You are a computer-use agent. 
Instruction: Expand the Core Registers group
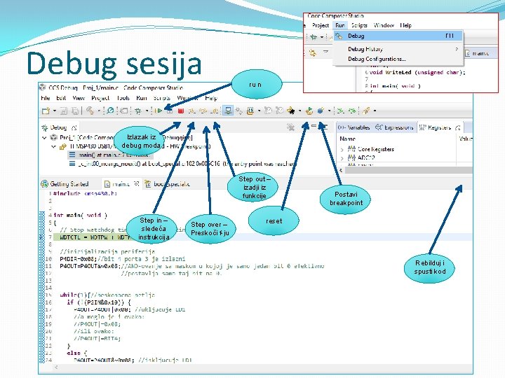point(342,150)
